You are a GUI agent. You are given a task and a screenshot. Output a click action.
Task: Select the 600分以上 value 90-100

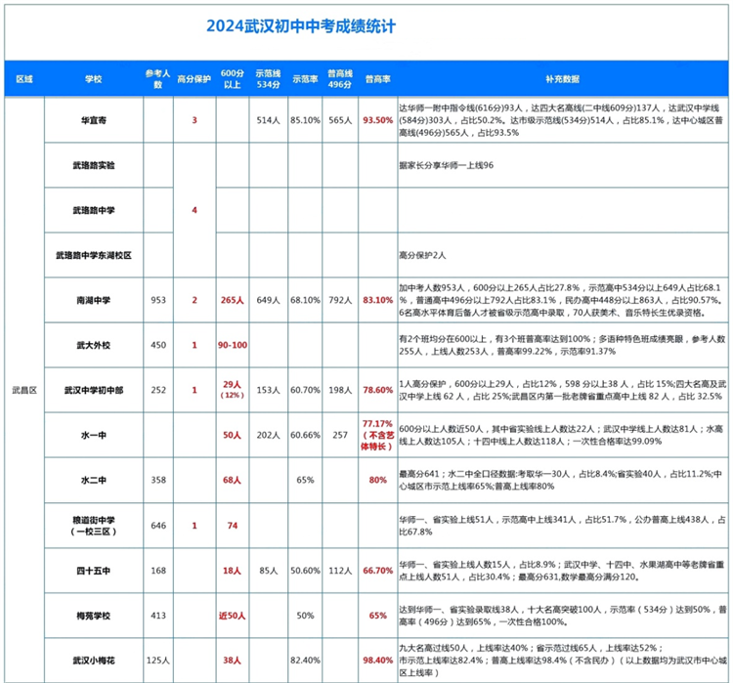(x=233, y=345)
